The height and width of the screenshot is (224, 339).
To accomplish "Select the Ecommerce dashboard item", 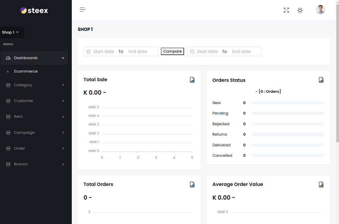I will tap(26, 71).
